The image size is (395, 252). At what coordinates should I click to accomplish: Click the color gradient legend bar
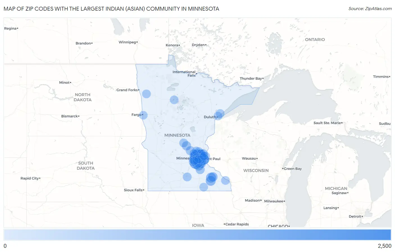click(197, 235)
